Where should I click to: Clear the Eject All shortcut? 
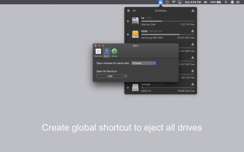click(x=126, y=76)
